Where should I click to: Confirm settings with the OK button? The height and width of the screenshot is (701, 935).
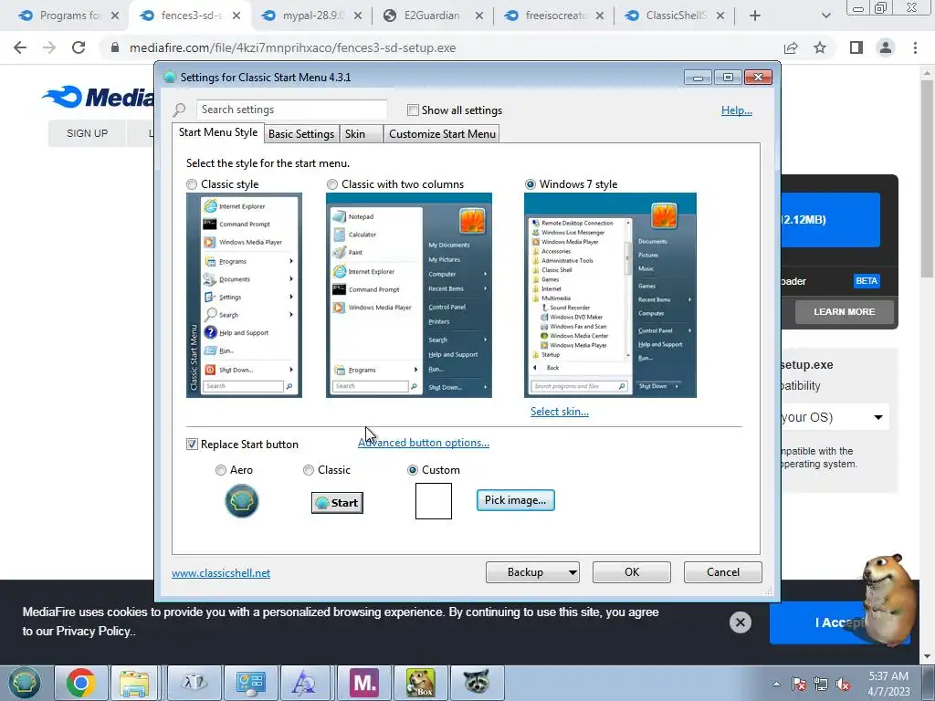click(632, 572)
